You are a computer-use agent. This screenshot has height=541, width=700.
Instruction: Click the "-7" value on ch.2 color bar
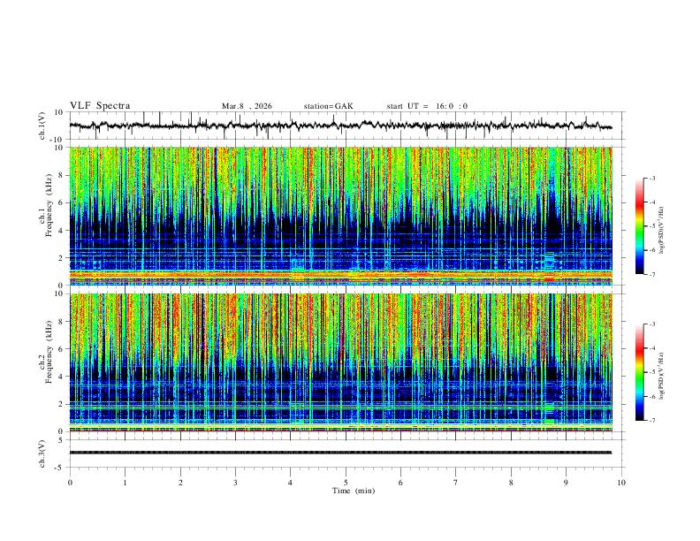tap(652, 421)
